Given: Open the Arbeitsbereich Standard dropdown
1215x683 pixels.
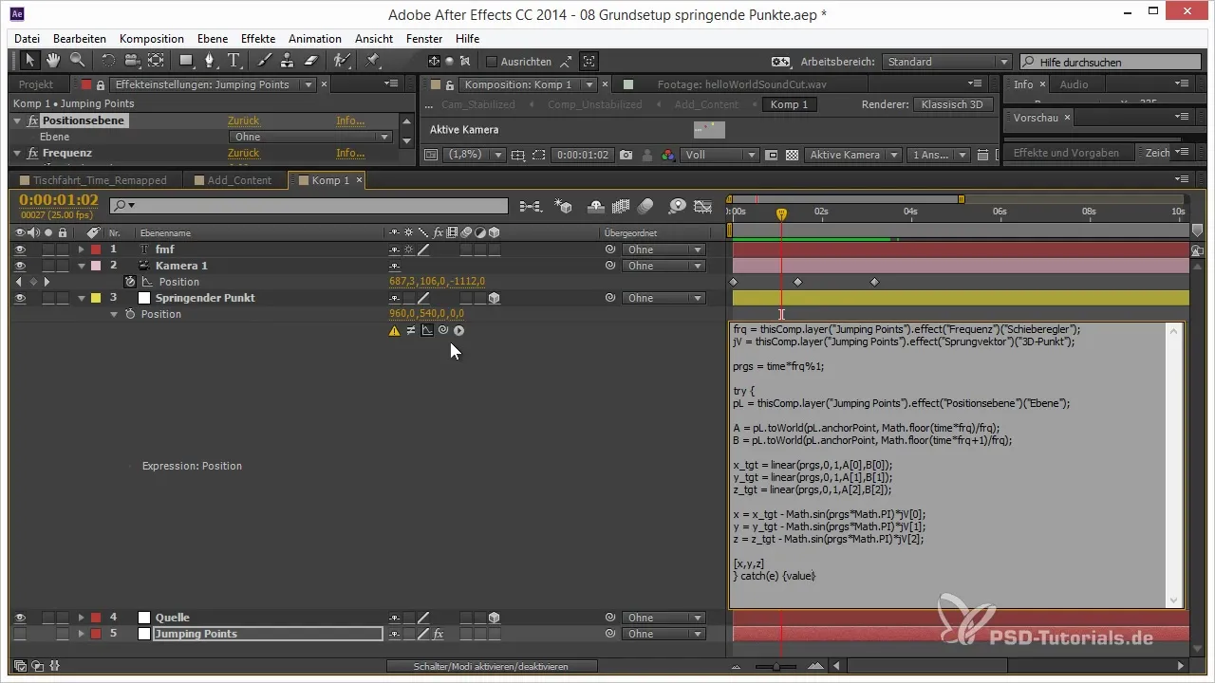Looking at the screenshot, I should [x=946, y=62].
